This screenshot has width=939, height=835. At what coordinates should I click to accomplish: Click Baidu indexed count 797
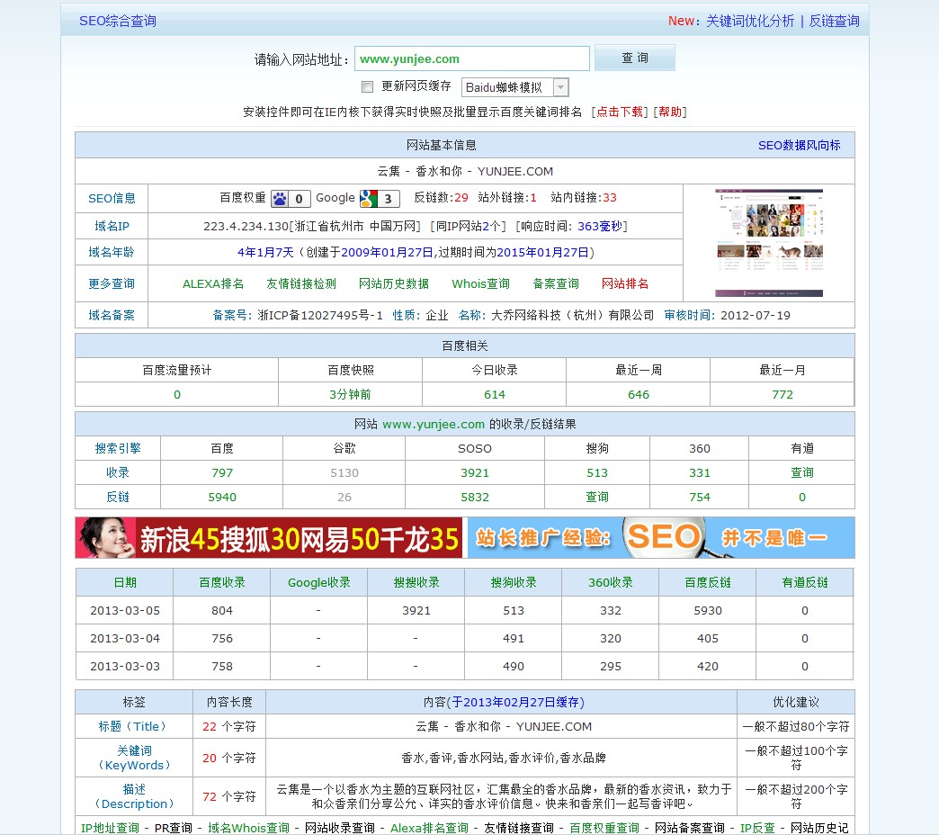pos(222,472)
